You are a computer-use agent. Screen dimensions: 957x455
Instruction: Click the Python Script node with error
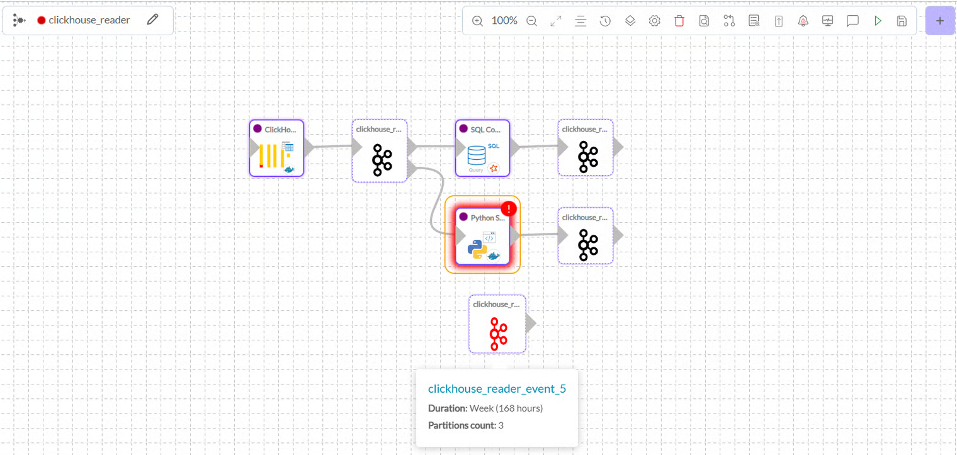point(482,237)
